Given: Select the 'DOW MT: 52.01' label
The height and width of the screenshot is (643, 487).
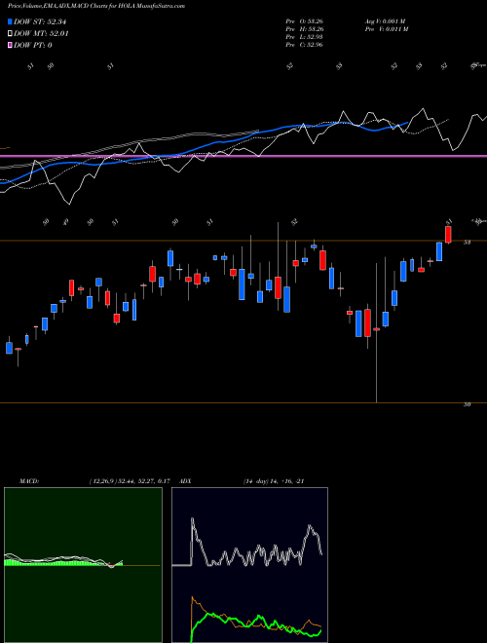Looking at the screenshot, I should [40, 34].
